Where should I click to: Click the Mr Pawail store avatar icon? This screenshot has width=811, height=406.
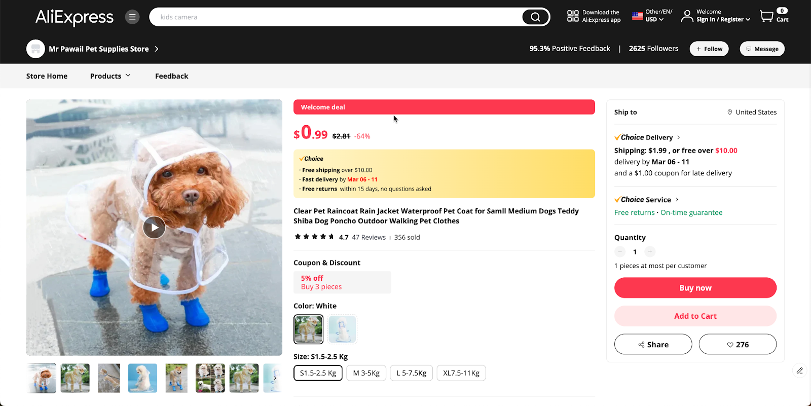click(x=35, y=49)
